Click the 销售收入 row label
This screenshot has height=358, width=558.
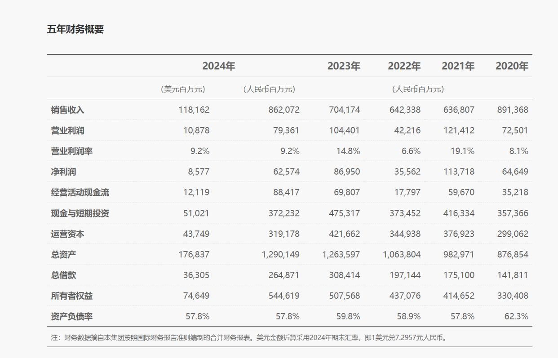click(67, 110)
